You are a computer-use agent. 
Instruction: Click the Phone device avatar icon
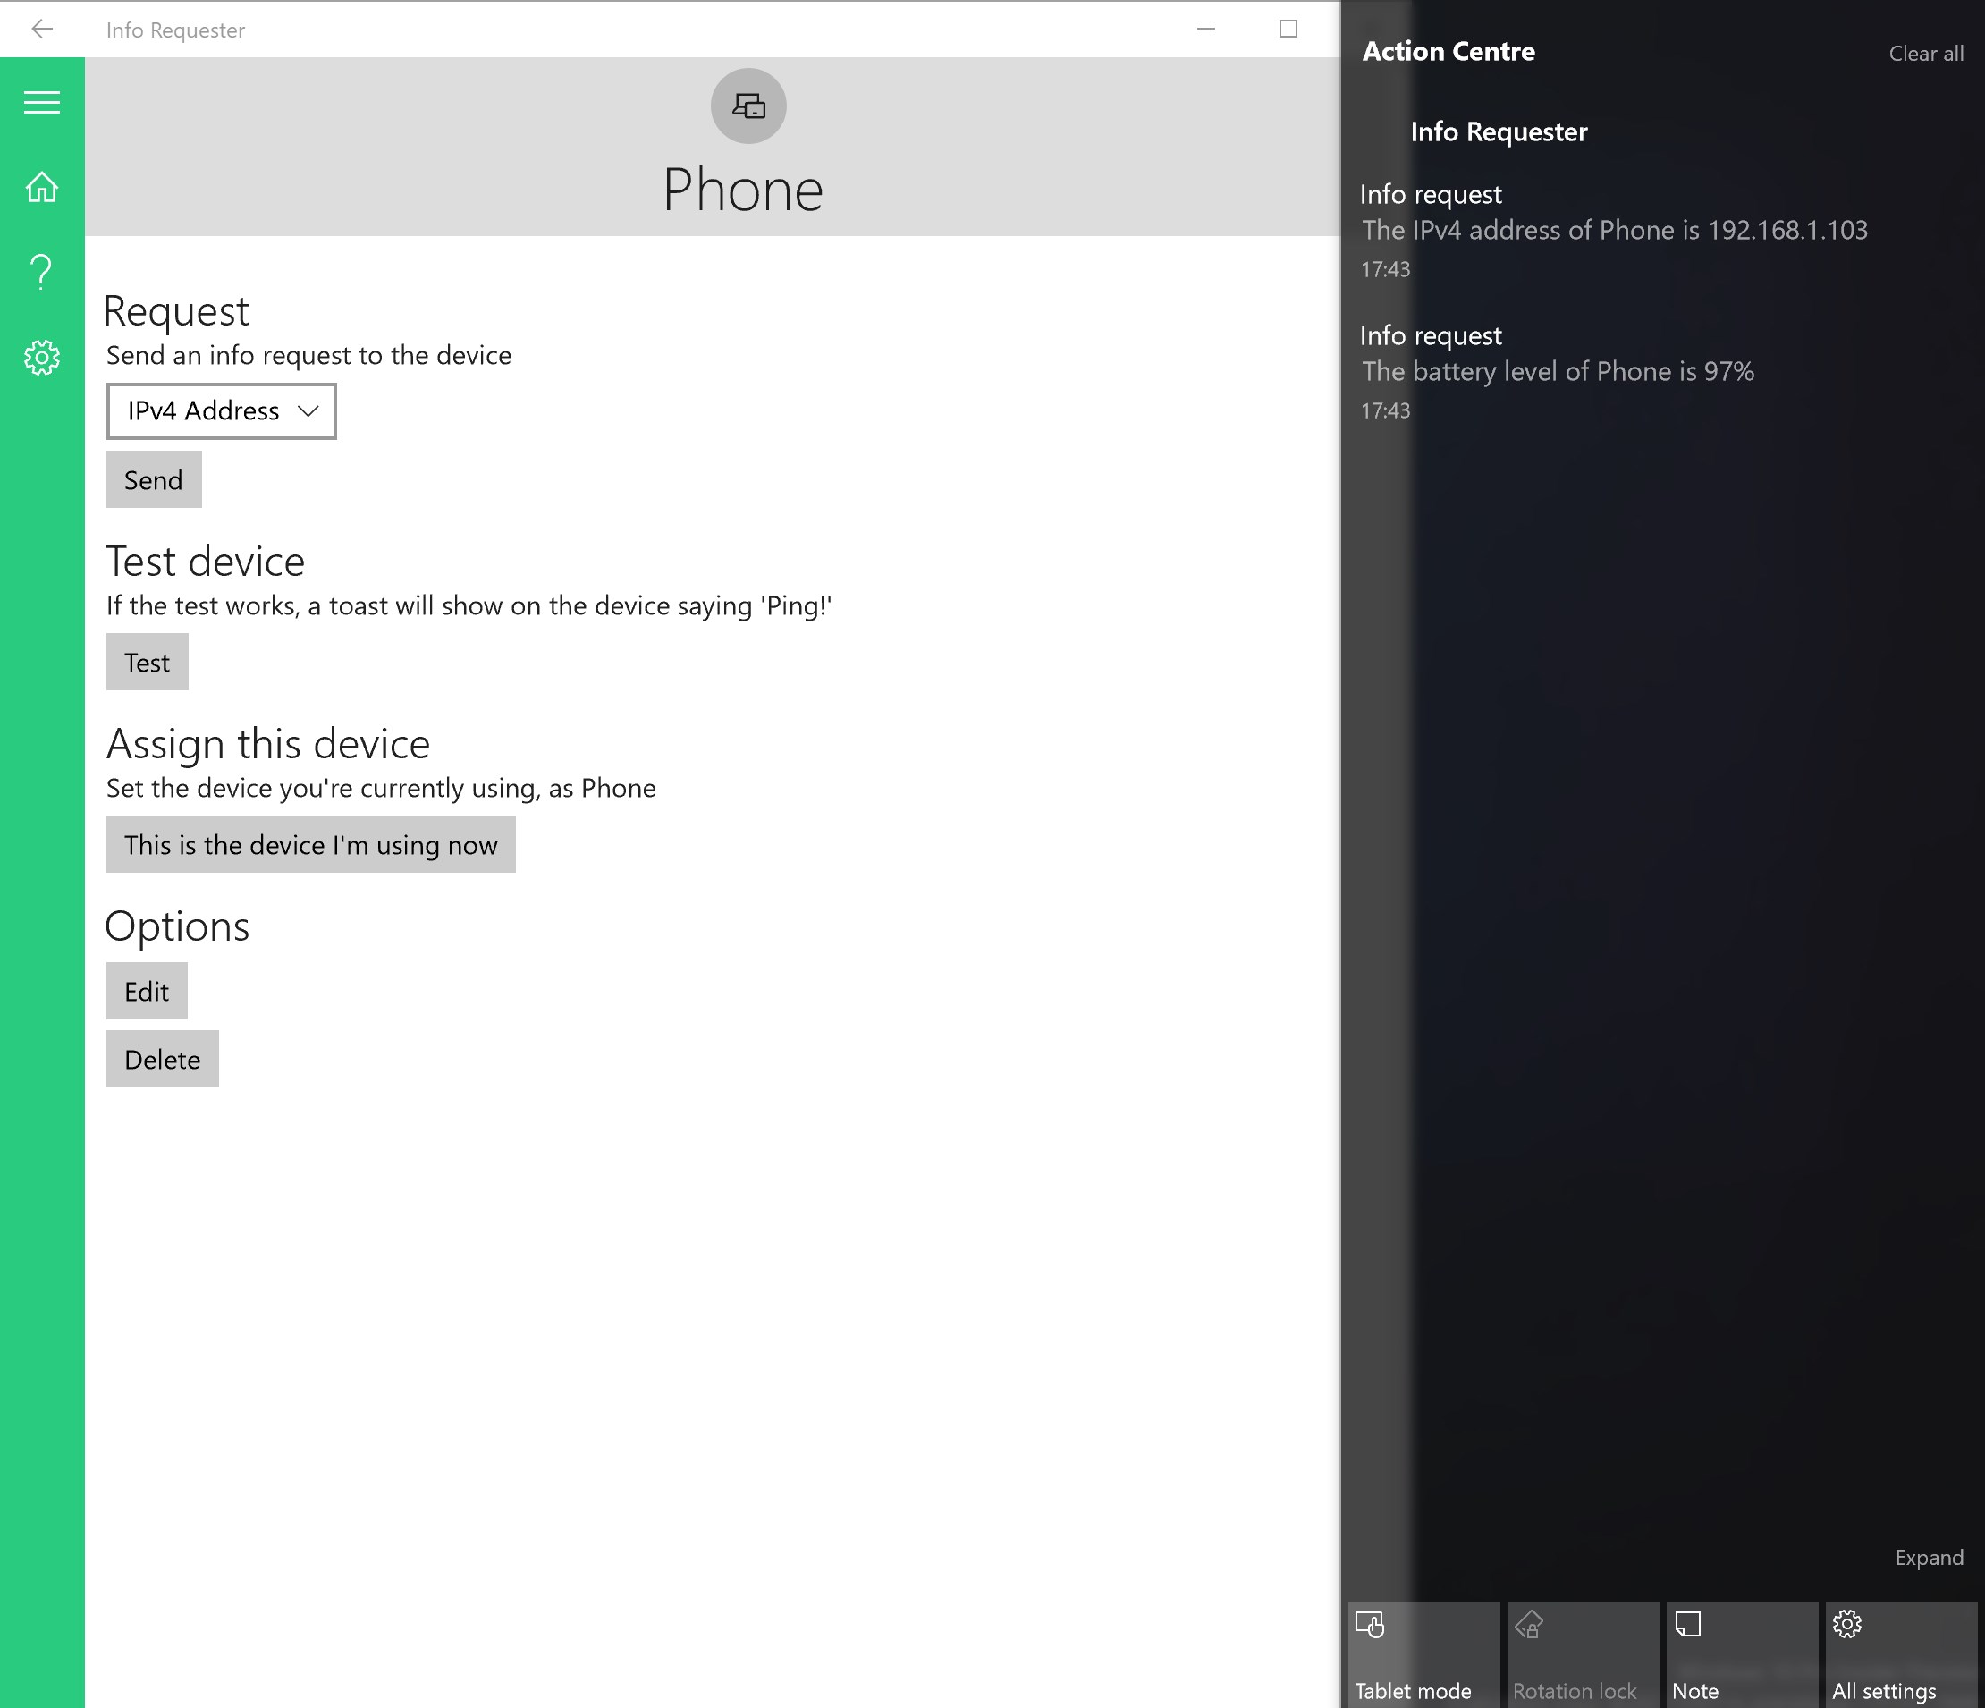[748, 106]
